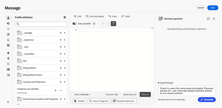Click the Save button
Viewport: 222px width, 108px height.
213,8
